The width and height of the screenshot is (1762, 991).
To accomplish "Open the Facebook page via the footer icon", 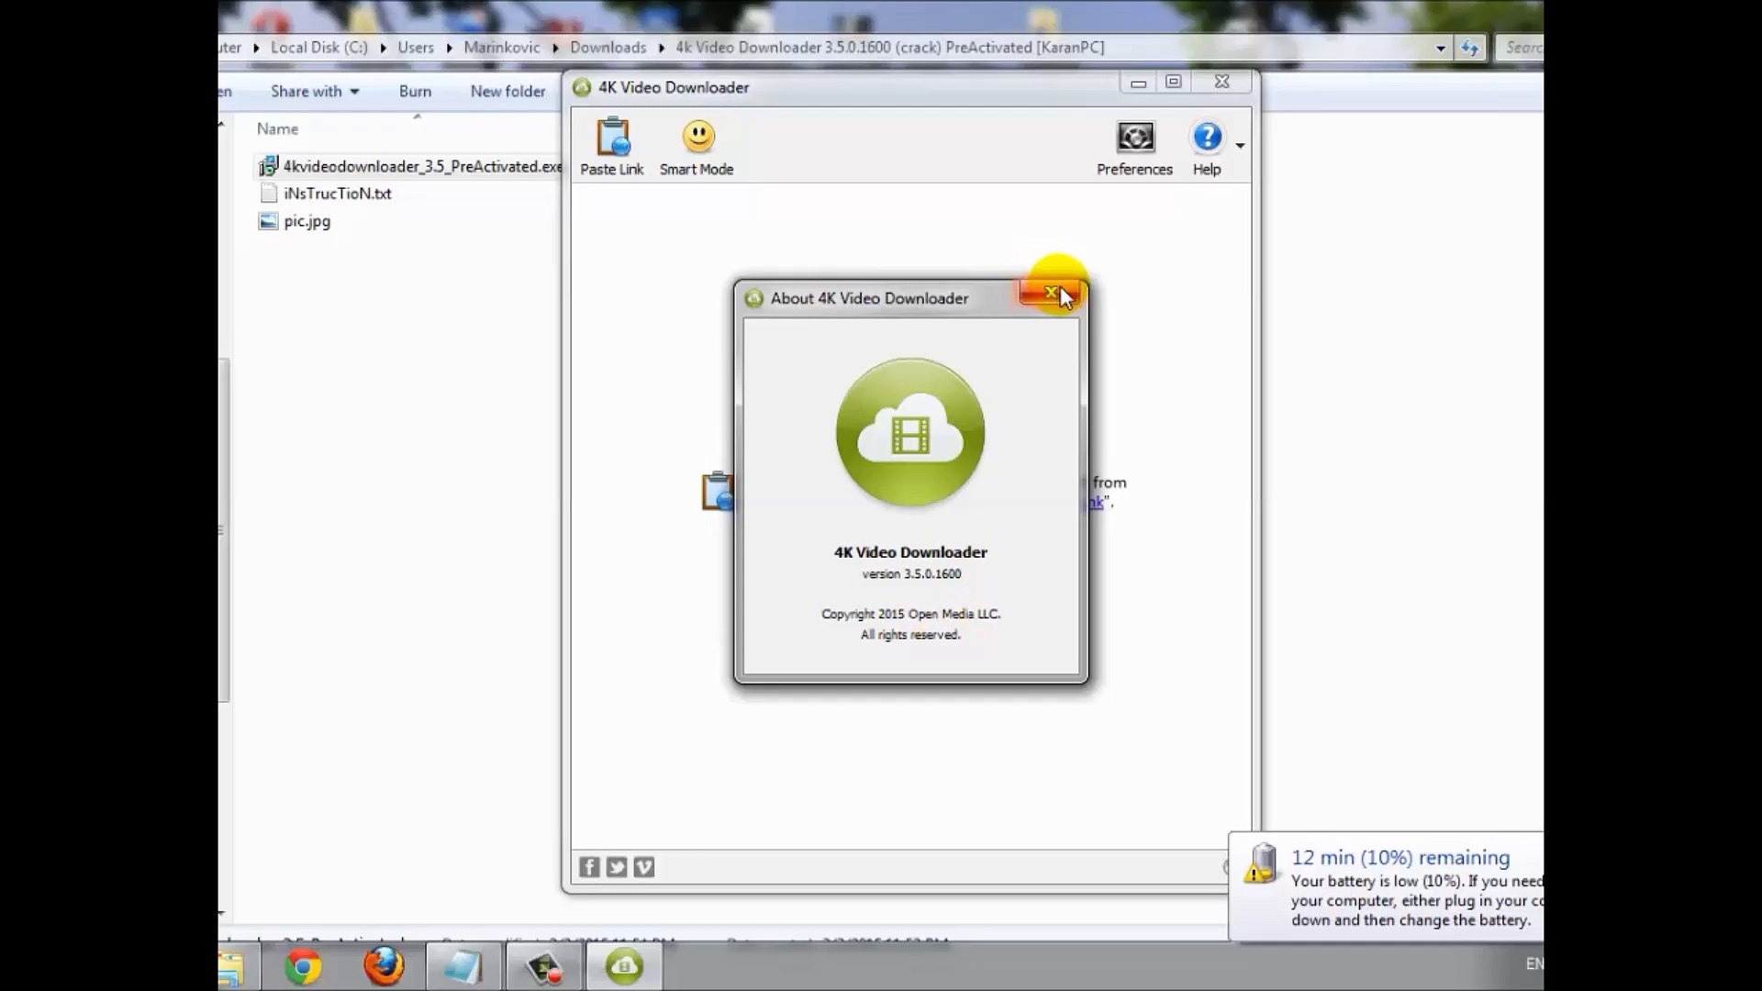I will 589,866.
